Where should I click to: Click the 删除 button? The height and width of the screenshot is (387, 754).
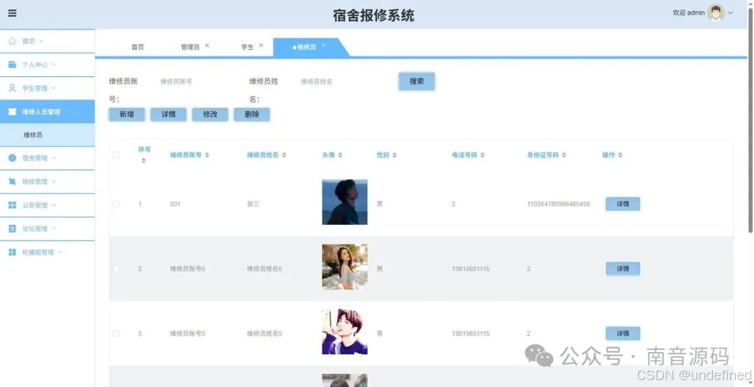tap(252, 114)
